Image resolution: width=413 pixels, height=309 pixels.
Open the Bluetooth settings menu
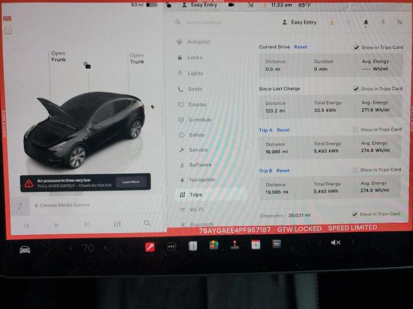(x=197, y=224)
